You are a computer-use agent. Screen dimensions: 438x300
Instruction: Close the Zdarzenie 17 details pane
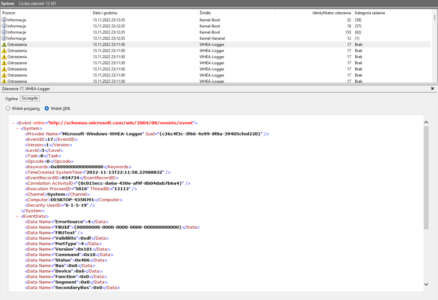pos(432,88)
